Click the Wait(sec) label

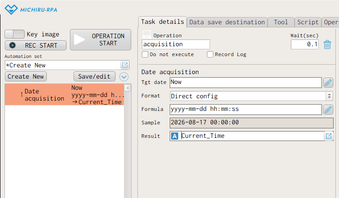(304, 35)
